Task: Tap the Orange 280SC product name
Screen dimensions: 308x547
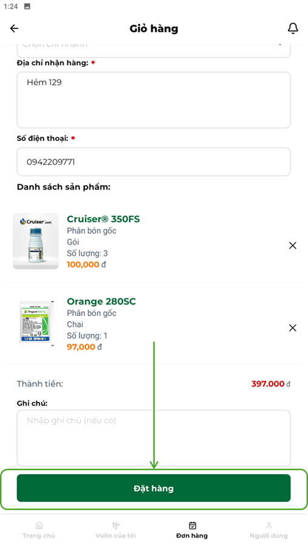Action: coord(101,301)
